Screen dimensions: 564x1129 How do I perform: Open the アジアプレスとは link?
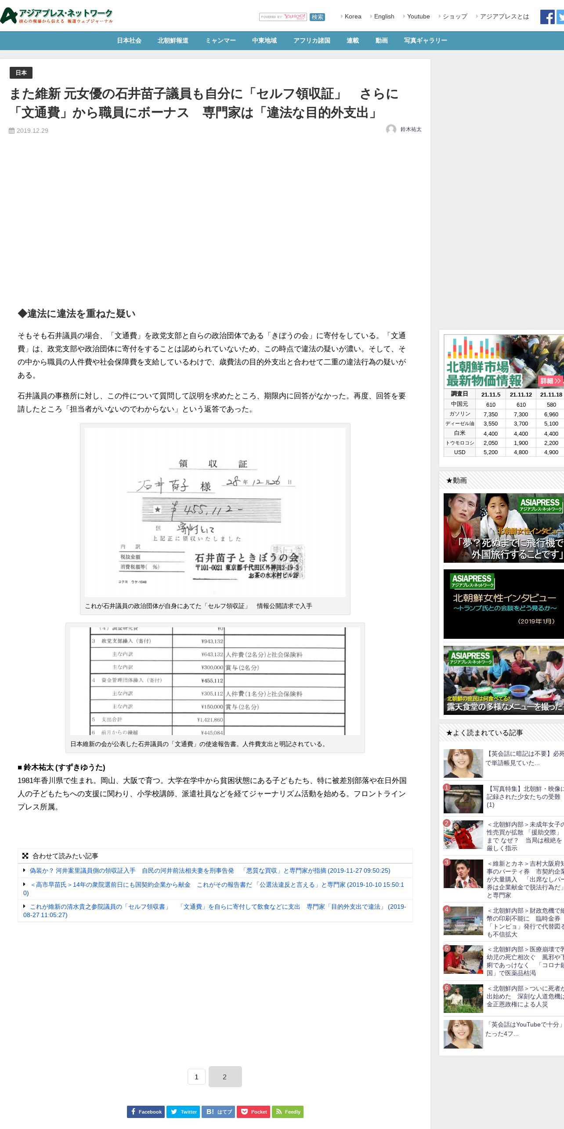coord(504,16)
